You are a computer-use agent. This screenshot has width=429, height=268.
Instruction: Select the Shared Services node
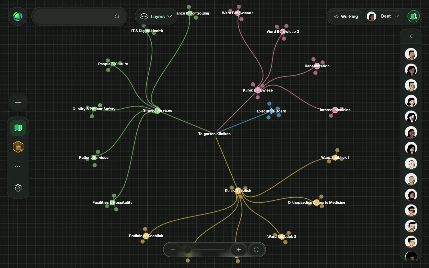pos(158,110)
